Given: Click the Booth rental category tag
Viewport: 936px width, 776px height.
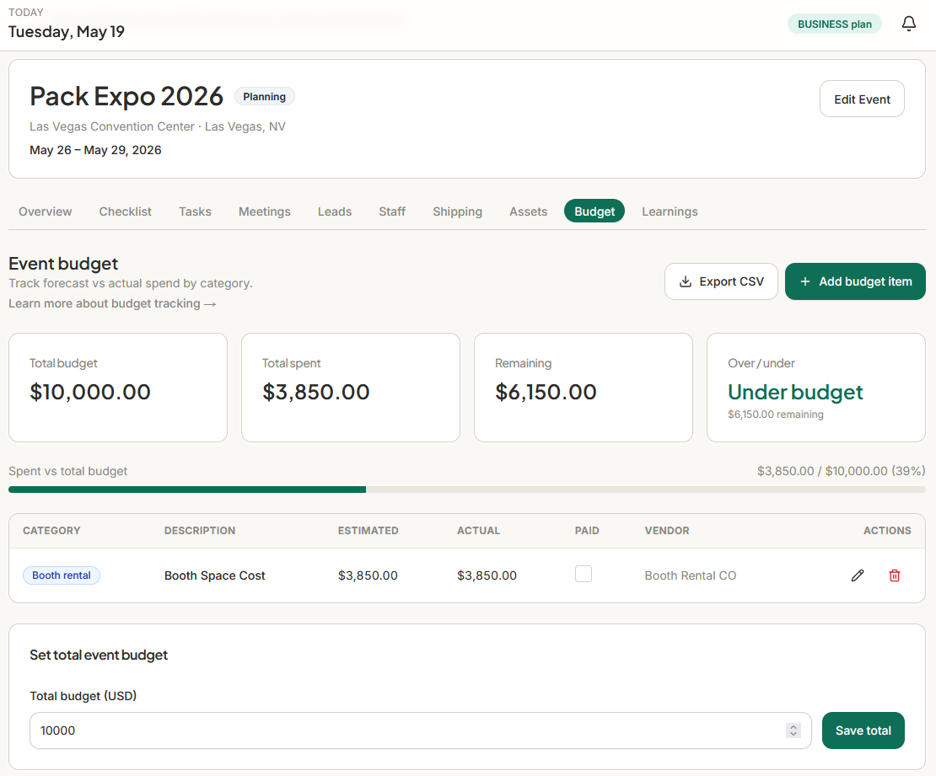Looking at the screenshot, I should click(x=62, y=575).
